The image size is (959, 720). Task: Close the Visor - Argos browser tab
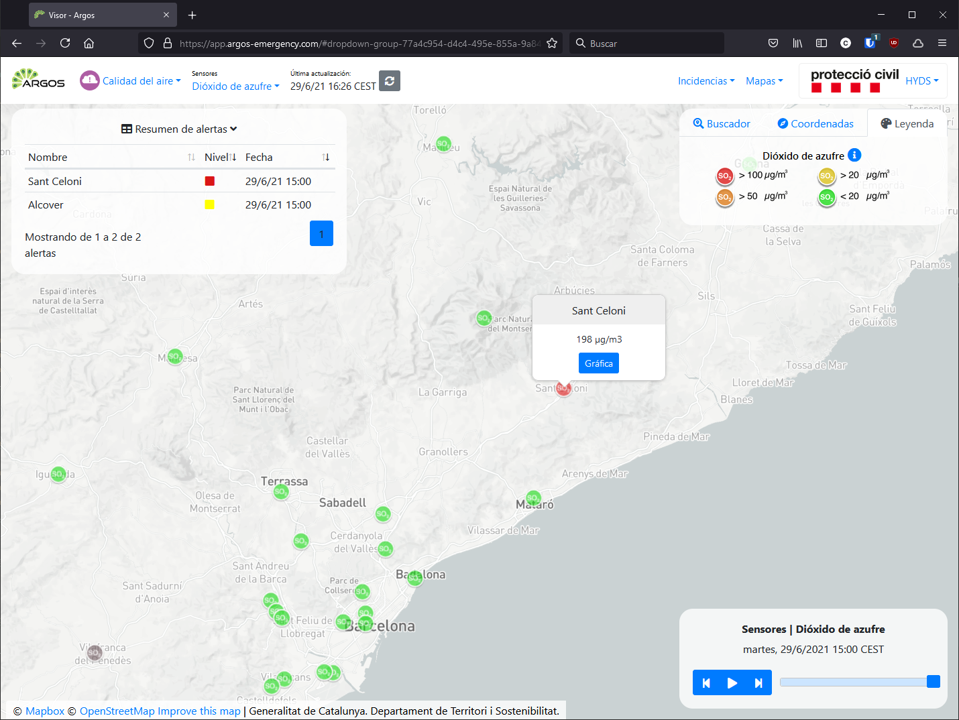coord(166,15)
